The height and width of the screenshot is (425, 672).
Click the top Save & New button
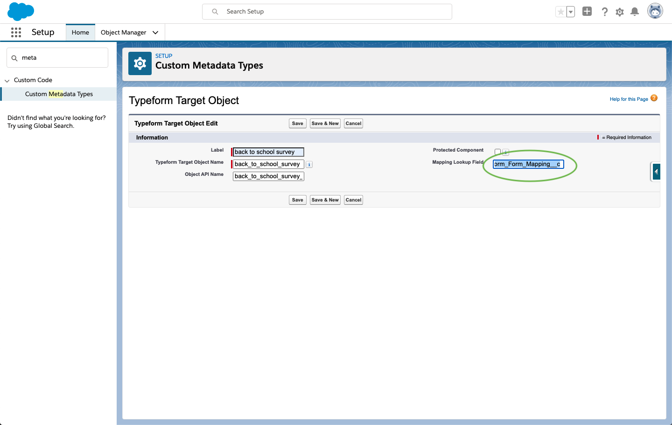325,124
